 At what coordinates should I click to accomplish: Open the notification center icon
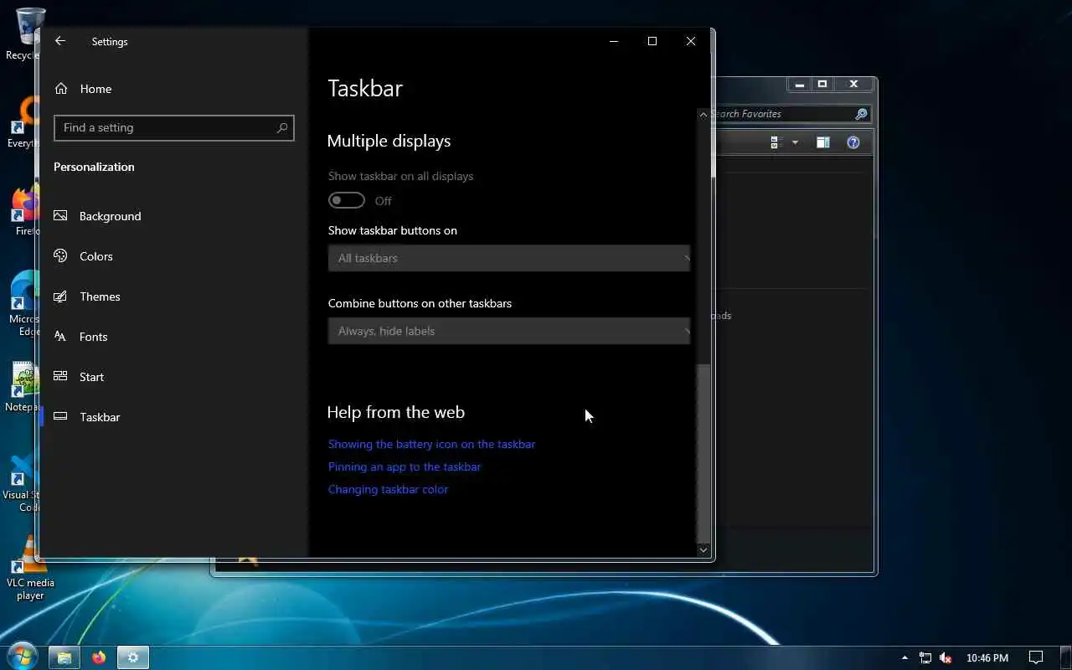[1035, 657]
